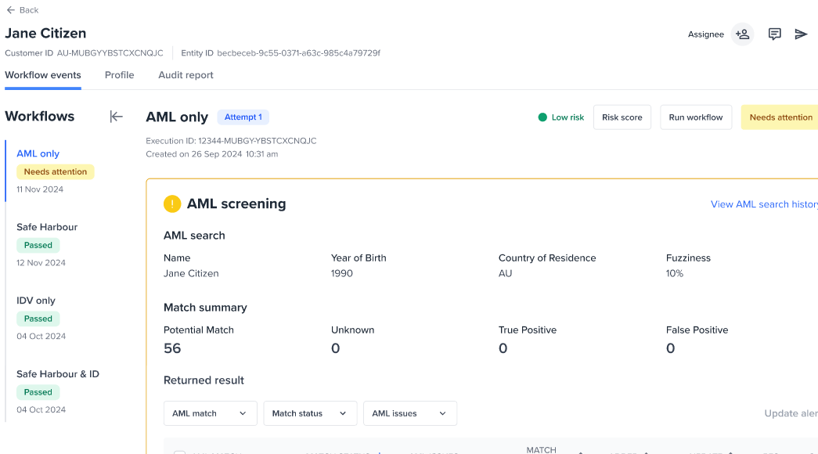The height and width of the screenshot is (454, 818).
Task: Click the Attempt 1 badge
Action: point(243,117)
